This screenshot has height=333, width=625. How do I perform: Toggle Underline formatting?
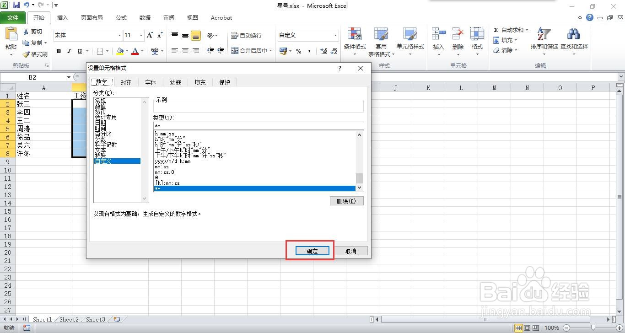[80, 51]
